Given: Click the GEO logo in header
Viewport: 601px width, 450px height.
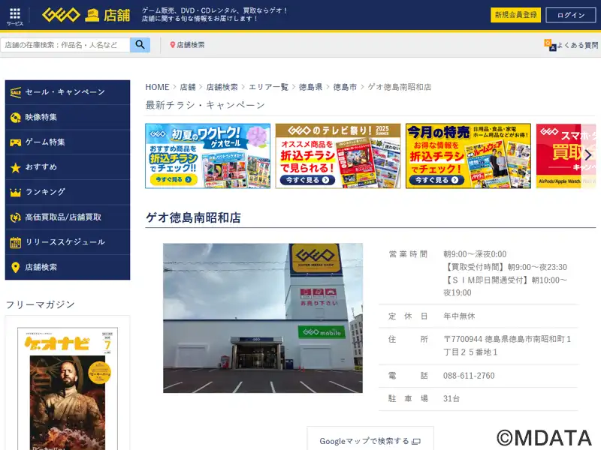Looking at the screenshot, I should [61, 15].
